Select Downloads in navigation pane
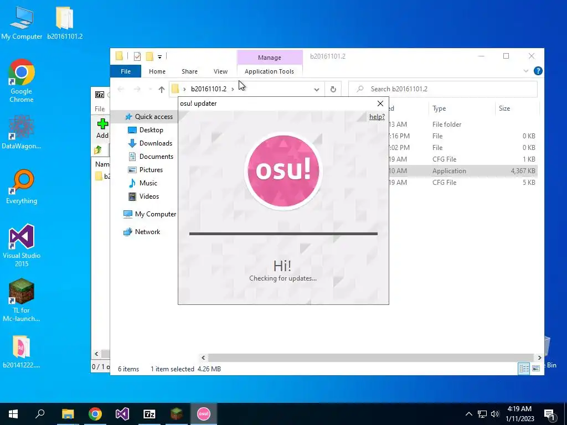Viewport: 567px width, 425px height. click(x=156, y=143)
